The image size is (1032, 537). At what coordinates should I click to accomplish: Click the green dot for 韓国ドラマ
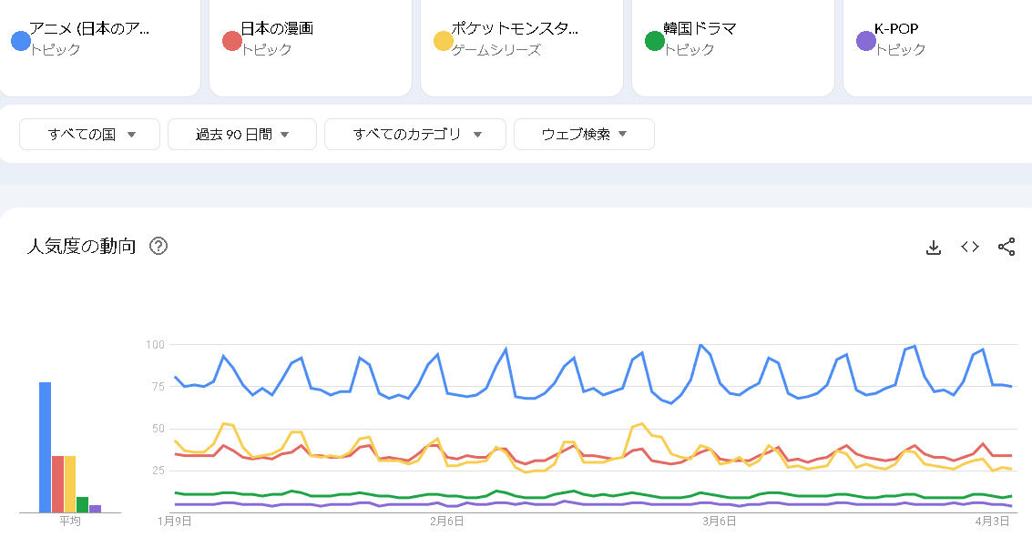(x=655, y=41)
